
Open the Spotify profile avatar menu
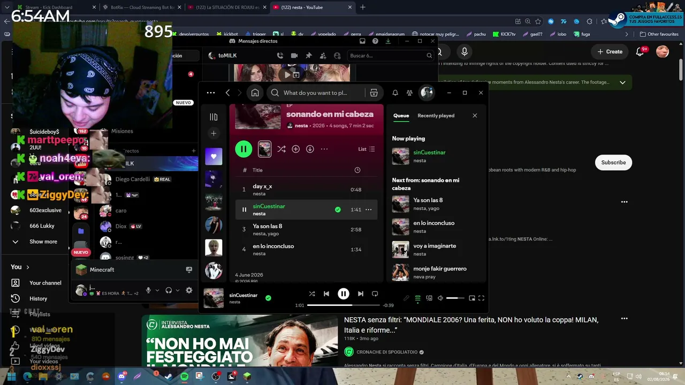(x=427, y=93)
